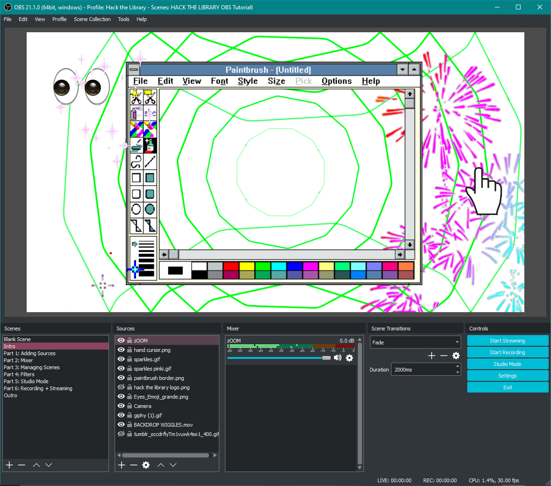This screenshot has height=486, width=551.
Task: Move scene down with arrow icon
Action: 49,465
